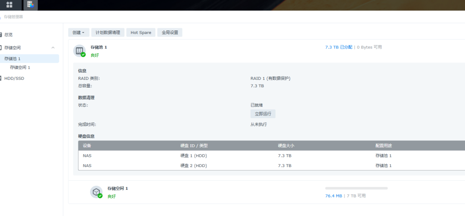
Task: Click the 总览 sidebar icon
Action: [x=1, y=34]
